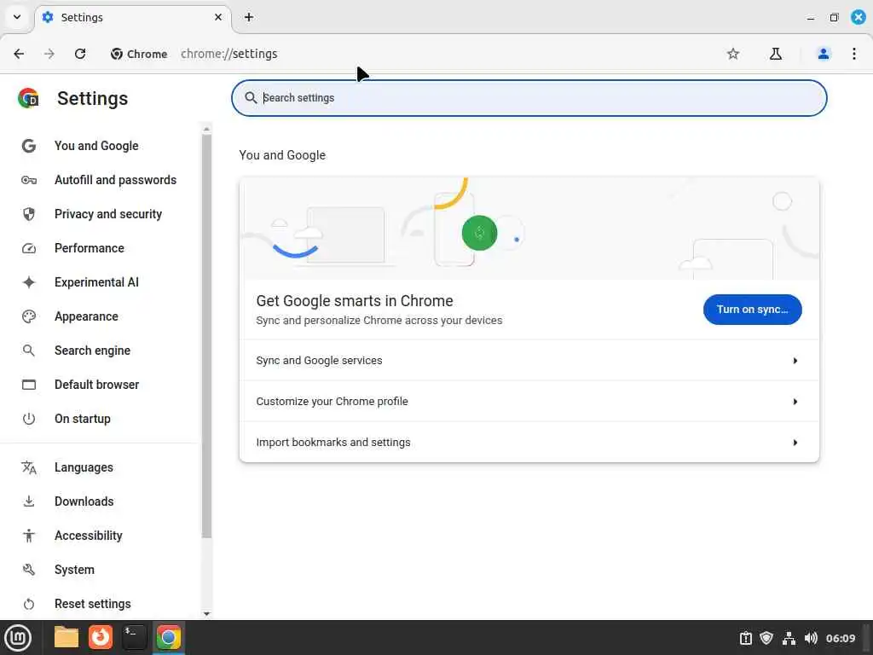Go to Languages settings
This screenshot has height=655, width=873.
84,468
